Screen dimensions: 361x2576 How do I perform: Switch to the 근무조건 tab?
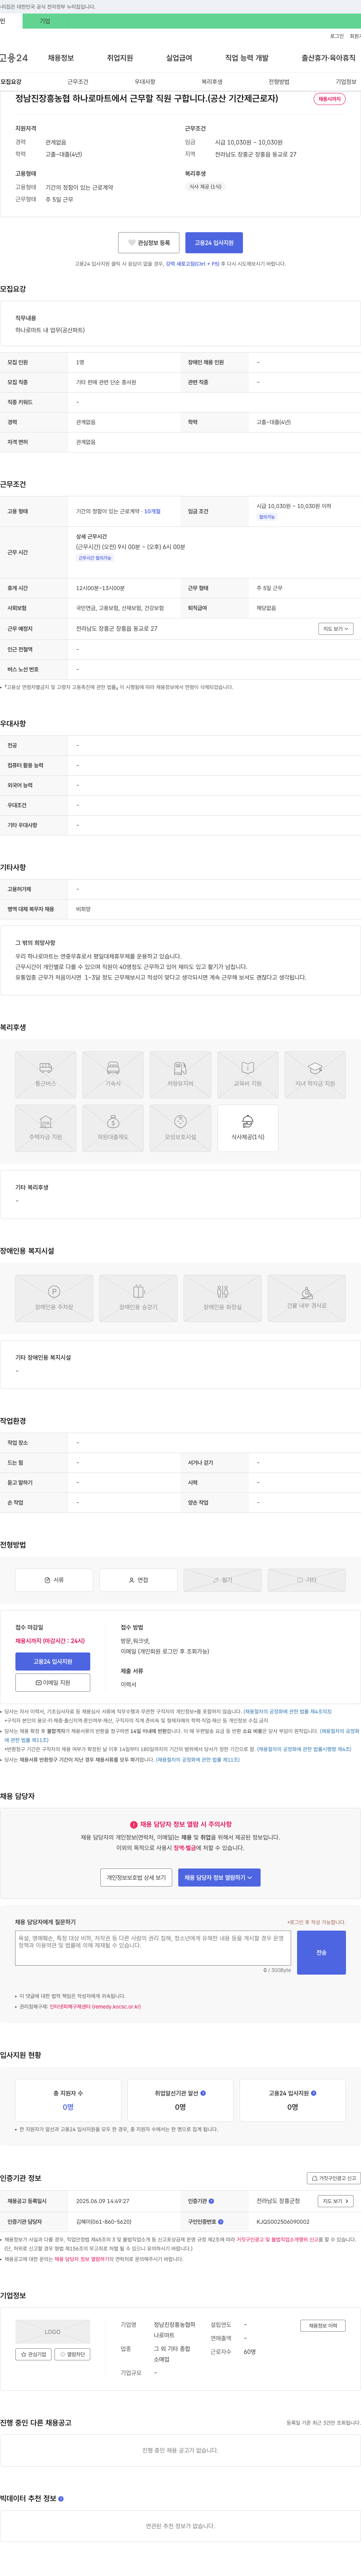coord(78,82)
